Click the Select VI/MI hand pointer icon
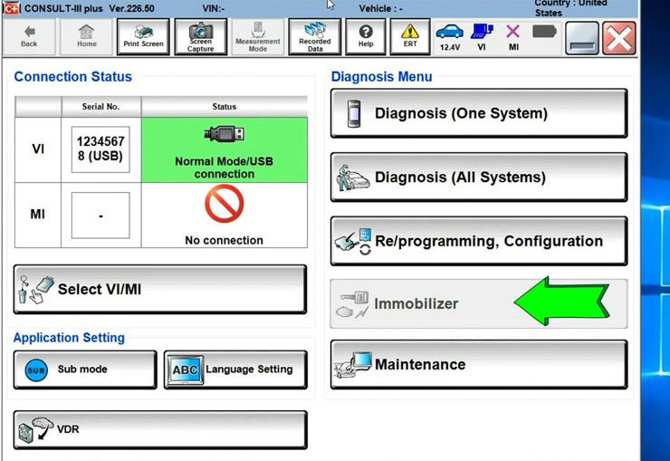 click(x=35, y=290)
